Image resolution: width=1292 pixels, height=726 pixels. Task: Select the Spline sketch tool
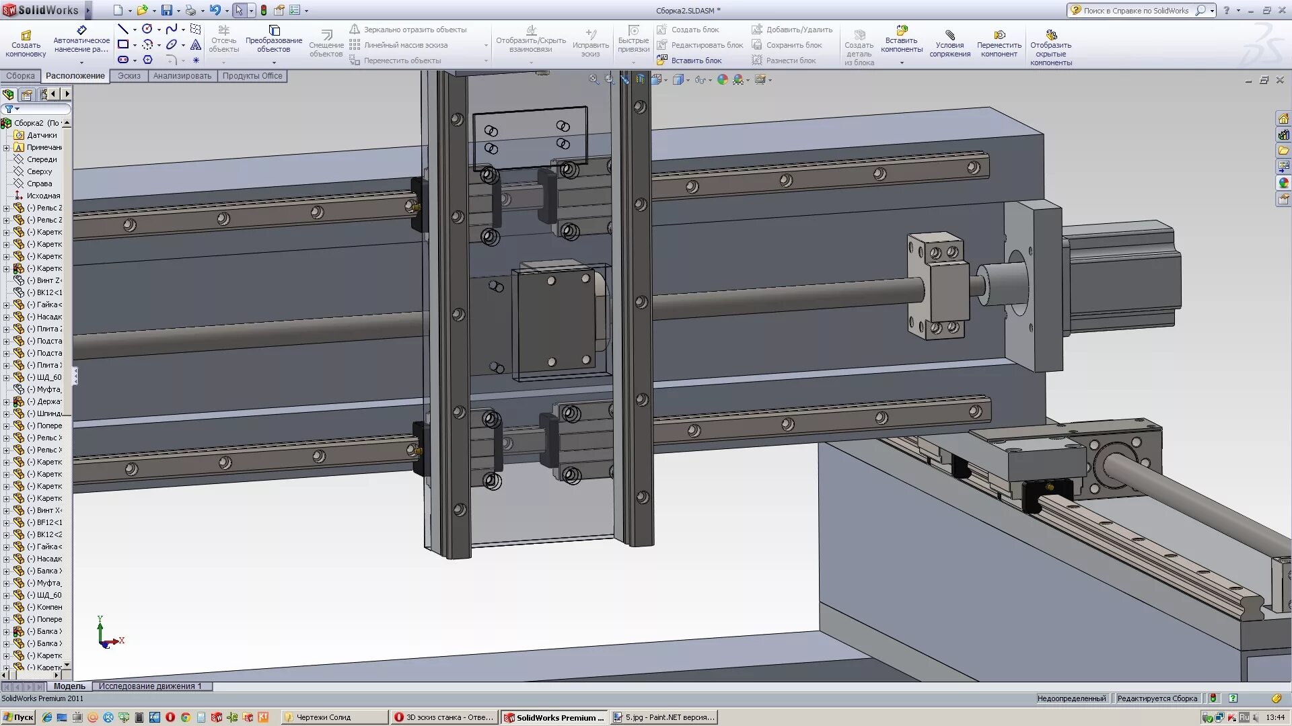coord(171,29)
